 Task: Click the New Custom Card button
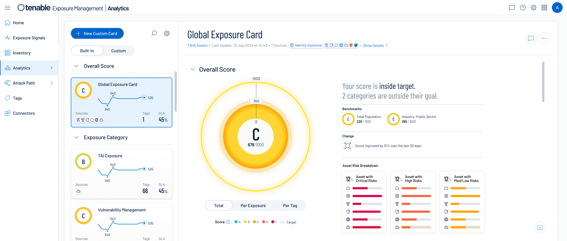point(97,33)
